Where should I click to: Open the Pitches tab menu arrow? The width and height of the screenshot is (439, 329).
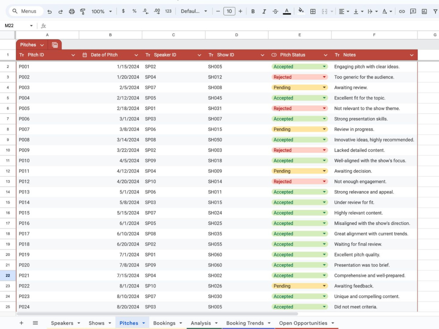pos(144,323)
